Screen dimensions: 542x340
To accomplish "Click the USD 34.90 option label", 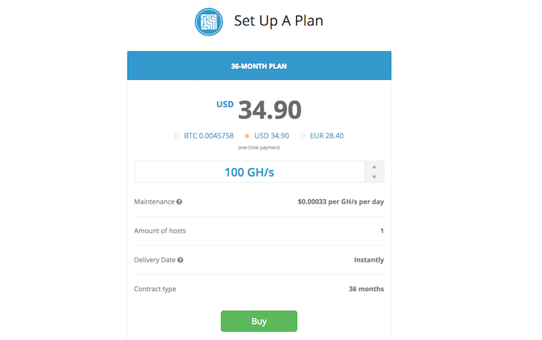I will (272, 136).
